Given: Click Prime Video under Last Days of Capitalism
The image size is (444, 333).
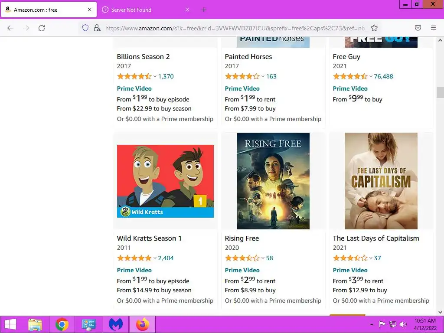Looking at the screenshot, I should pos(350,271).
